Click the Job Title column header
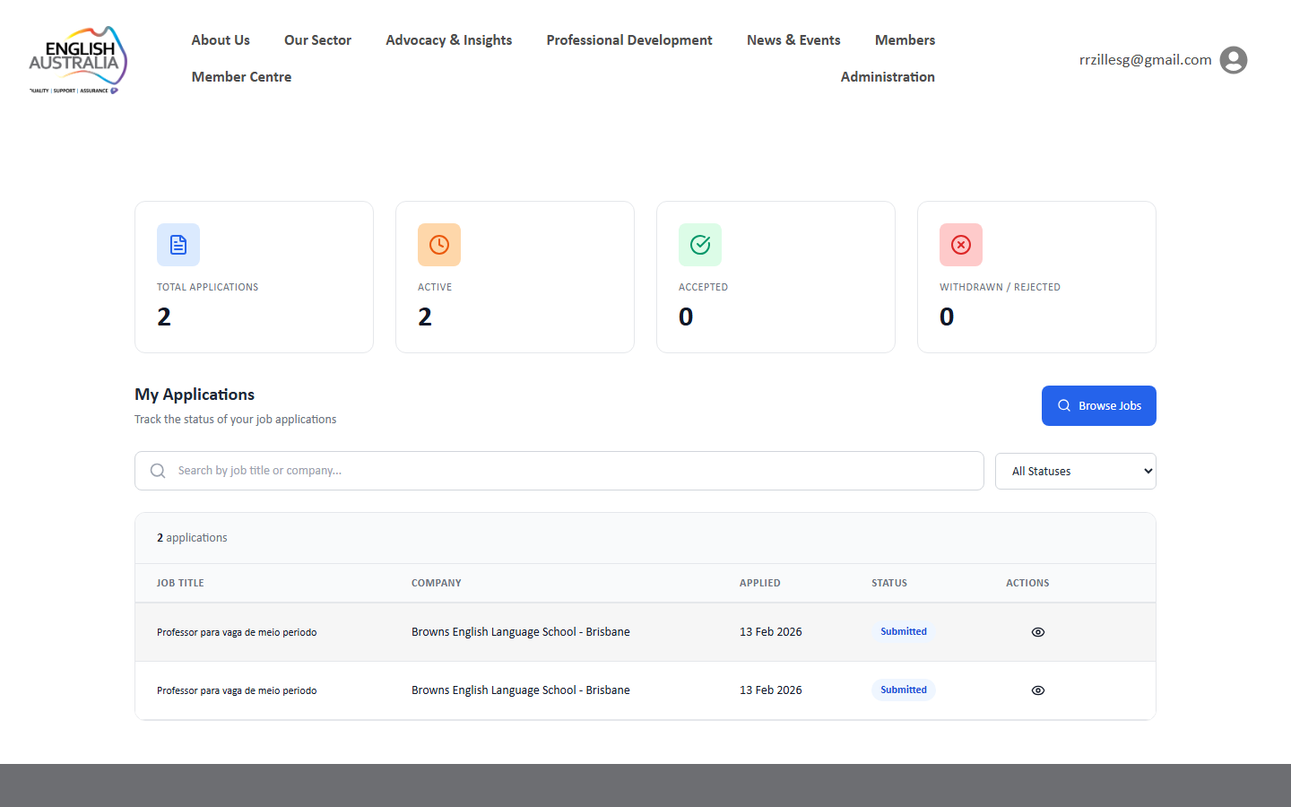1291x807 pixels. (180, 583)
